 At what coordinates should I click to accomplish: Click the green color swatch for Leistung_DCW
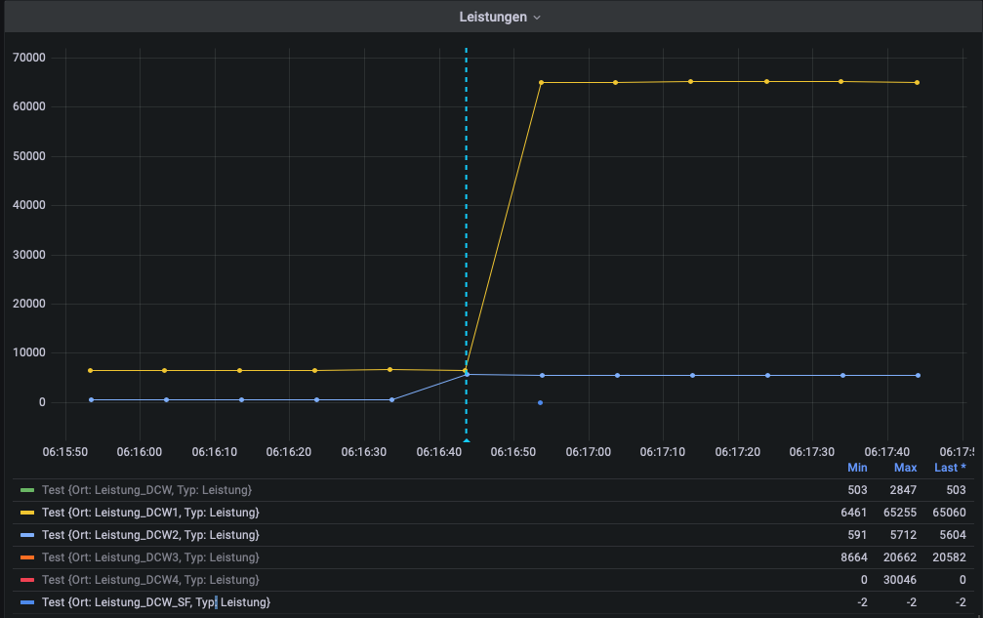click(27, 490)
